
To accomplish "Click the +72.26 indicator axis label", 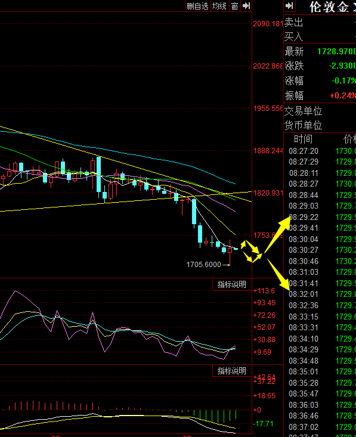I will [x=264, y=315].
